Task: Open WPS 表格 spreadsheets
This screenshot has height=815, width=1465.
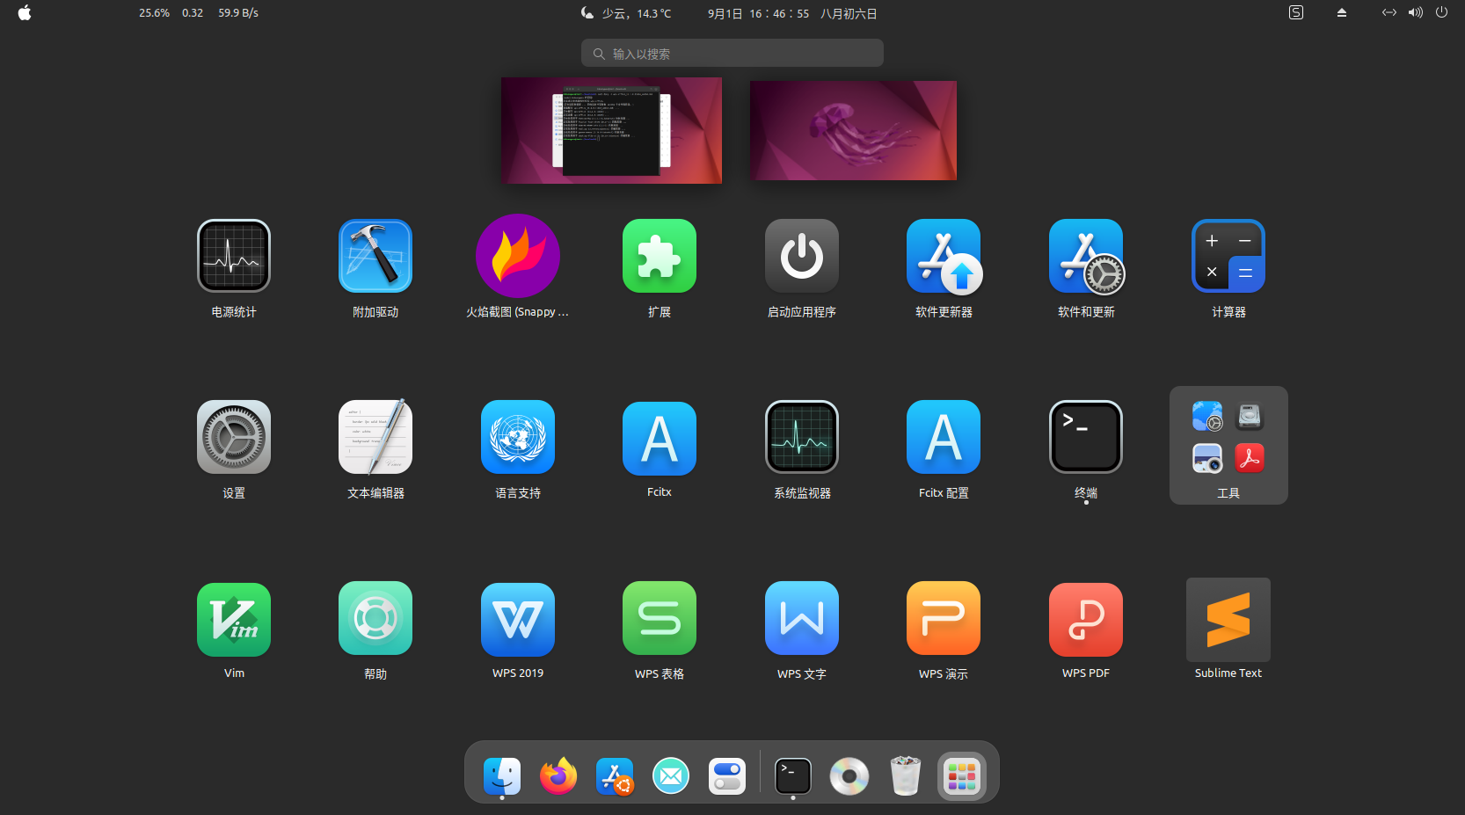Action: coord(660,618)
